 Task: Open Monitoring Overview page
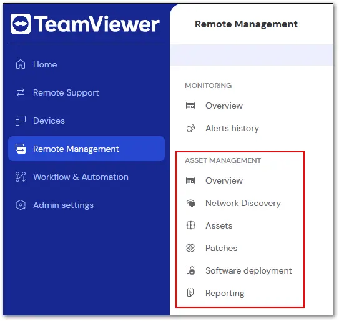[x=224, y=106]
